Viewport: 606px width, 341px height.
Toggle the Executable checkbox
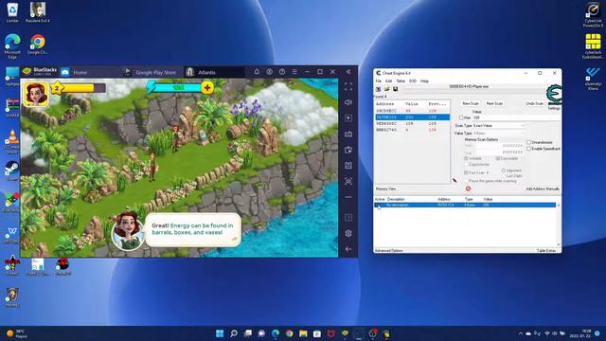tap(498, 158)
